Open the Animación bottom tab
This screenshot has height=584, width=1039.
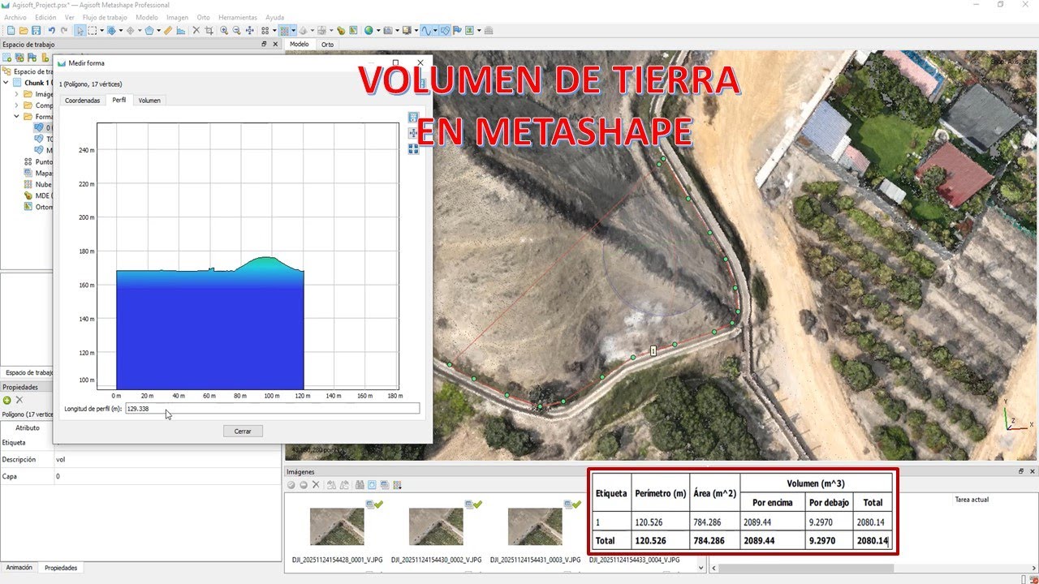[x=19, y=568]
